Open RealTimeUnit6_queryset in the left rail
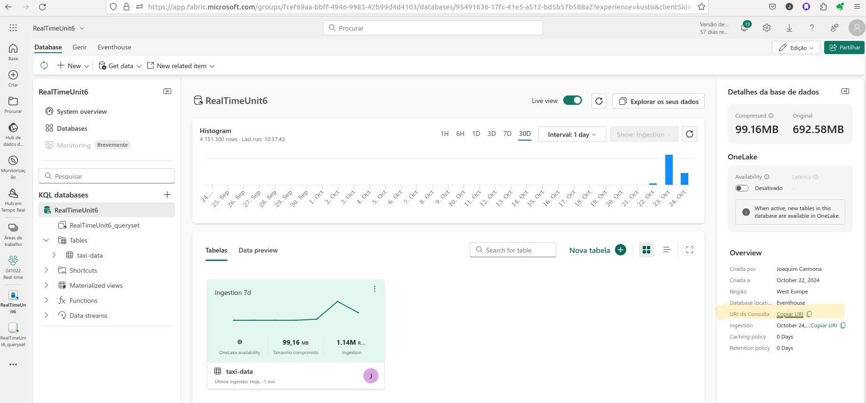The height and width of the screenshot is (403, 866). click(13, 328)
